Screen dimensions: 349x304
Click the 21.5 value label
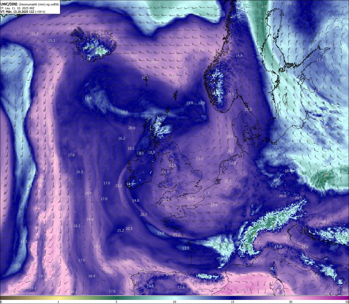pyautogui.click(x=206, y=193)
